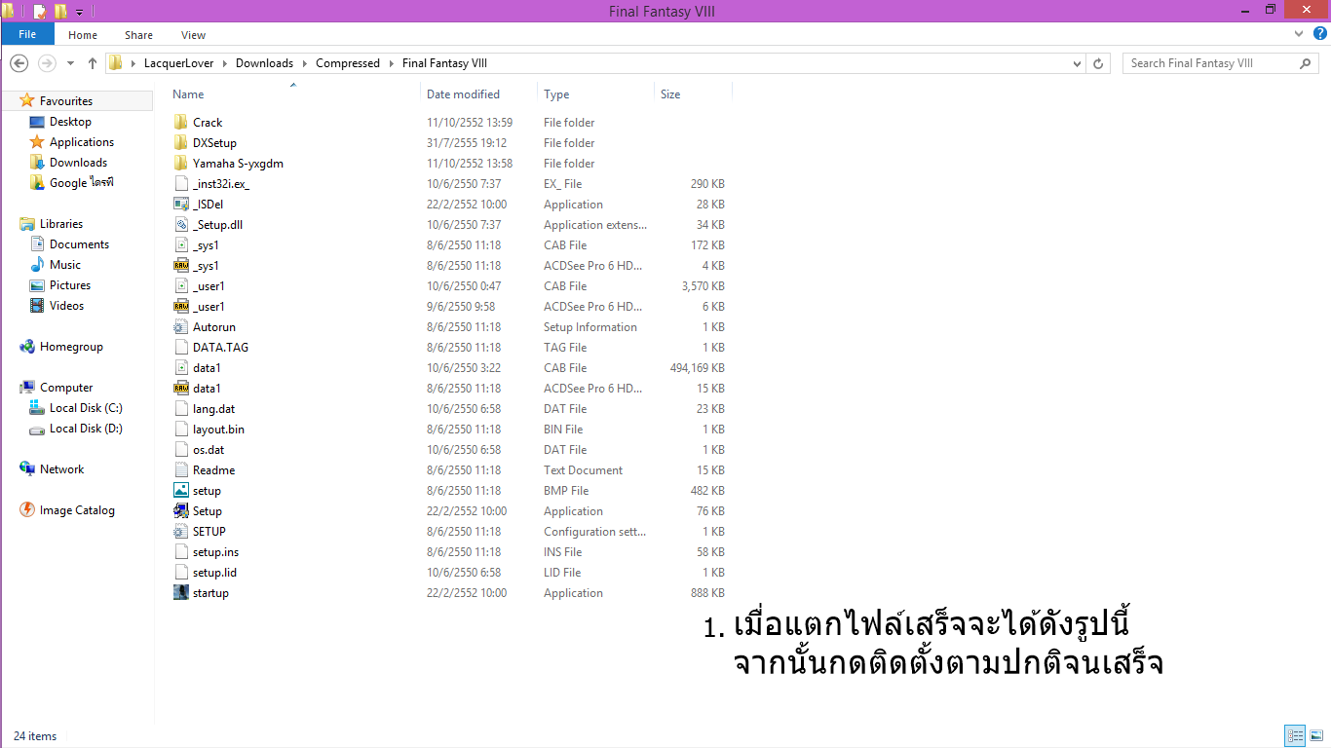Click the Favourites star icon in navigation pane
This screenshot has width=1331, height=748.
point(27,101)
